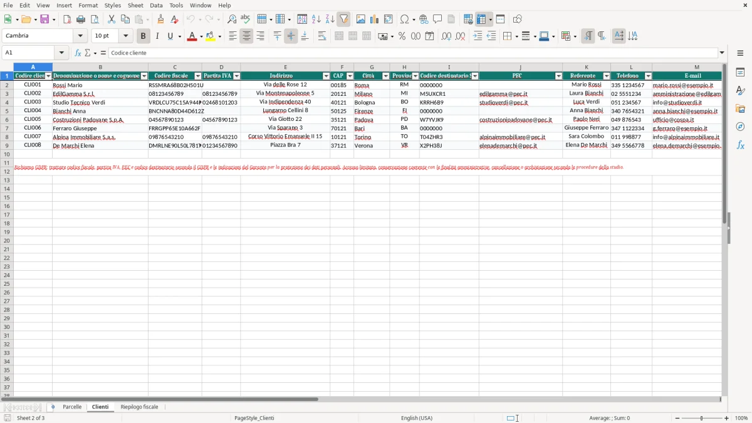Toggle align left
The width and height of the screenshot is (752, 423).
point(232,36)
